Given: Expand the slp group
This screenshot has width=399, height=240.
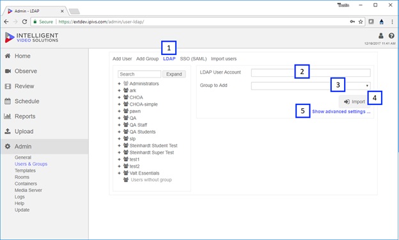Looking at the screenshot, I should click(x=119, y=139).
